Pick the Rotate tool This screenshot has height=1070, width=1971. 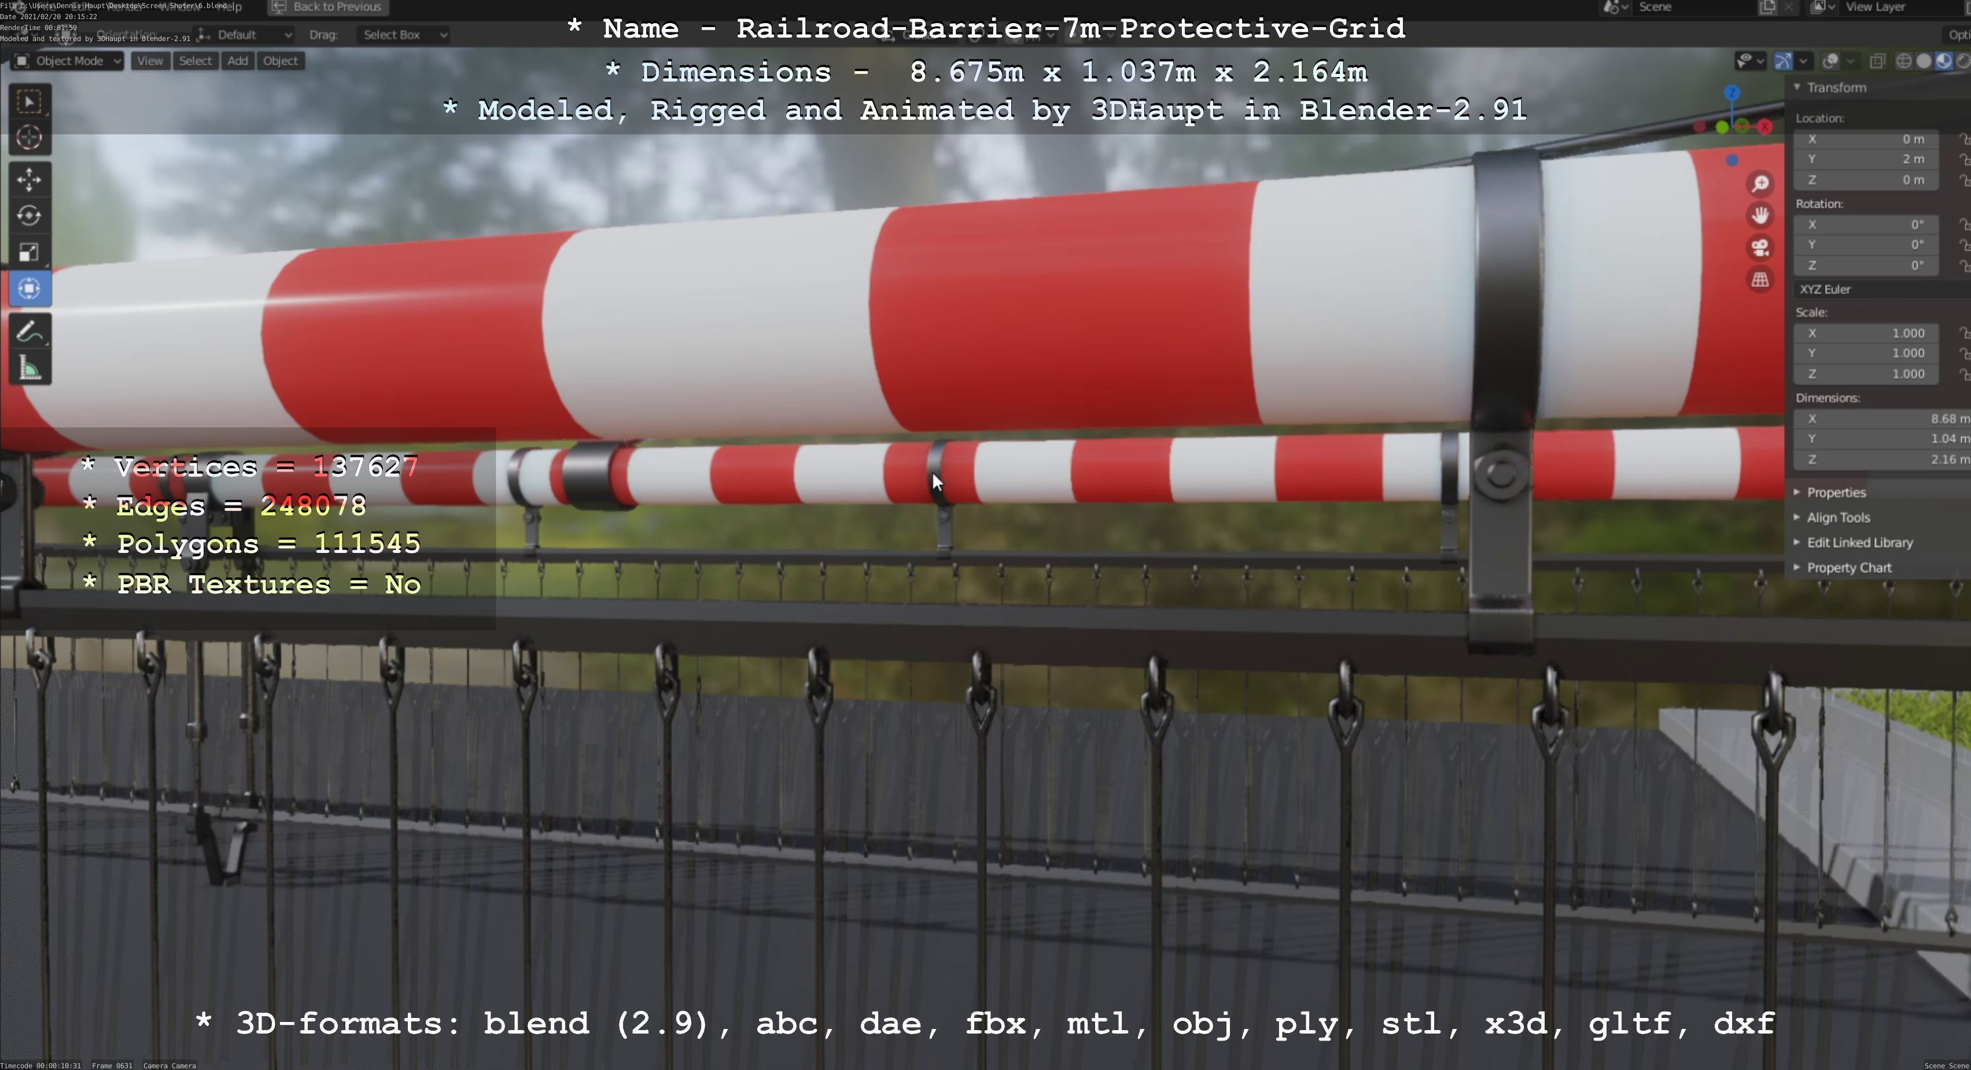point(29,216)
